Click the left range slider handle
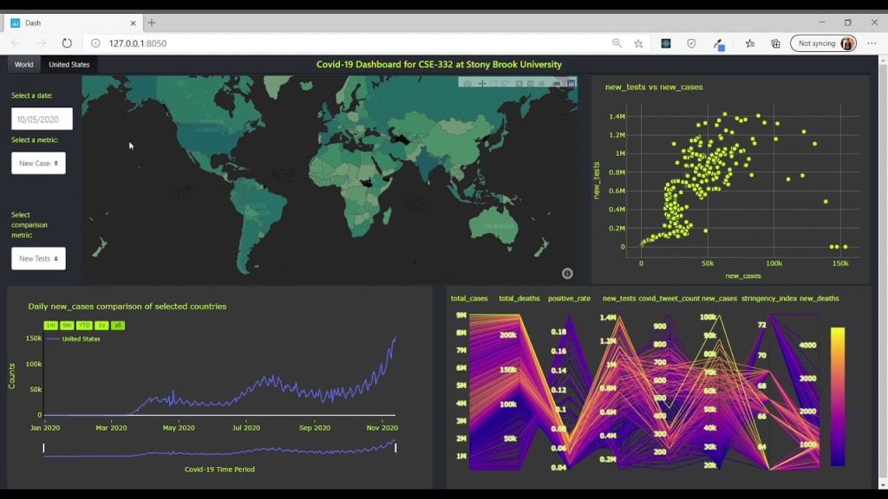This screenshot has width=888, height=499. [x=43, y=448]
